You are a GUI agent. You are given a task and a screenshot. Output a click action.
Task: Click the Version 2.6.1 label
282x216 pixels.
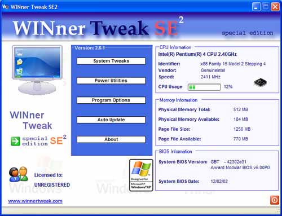(90, 48)
